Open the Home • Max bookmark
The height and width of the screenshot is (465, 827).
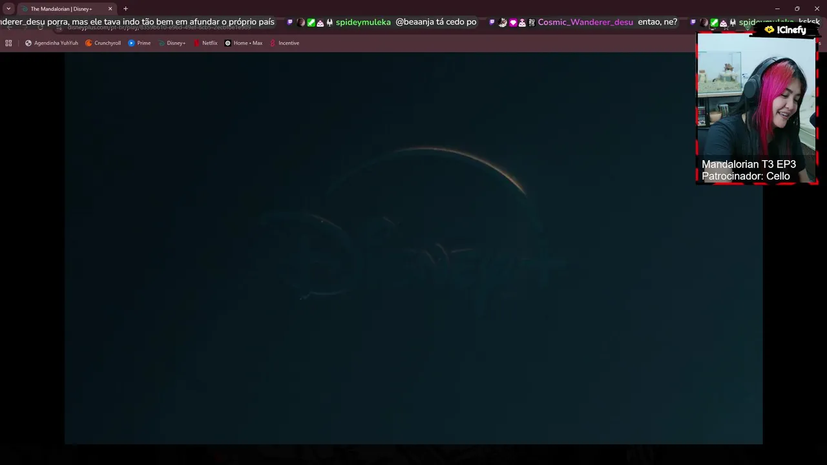[x=243, y=43]
